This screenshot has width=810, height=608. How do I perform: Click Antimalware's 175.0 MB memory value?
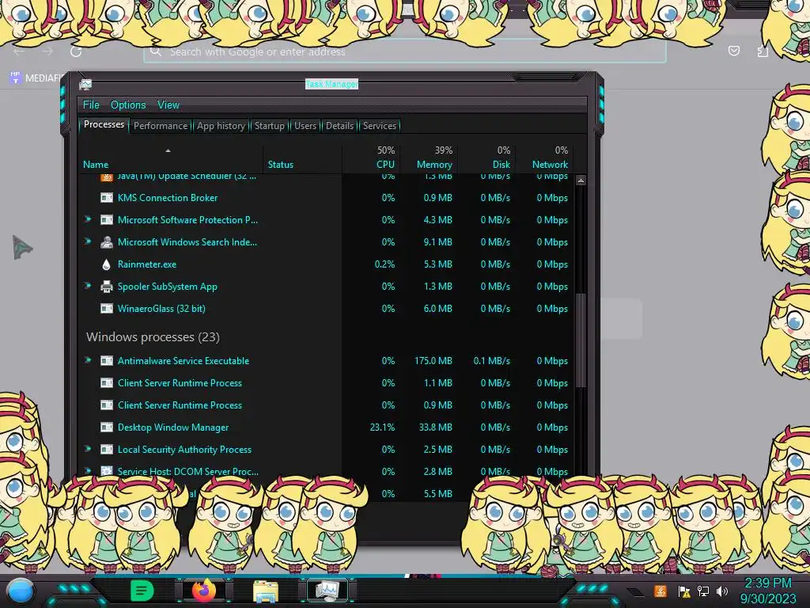(x=433, y=361)
